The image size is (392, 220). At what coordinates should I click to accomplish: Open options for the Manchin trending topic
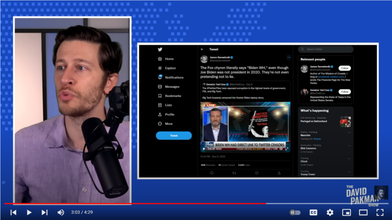[x=349, y=132]
